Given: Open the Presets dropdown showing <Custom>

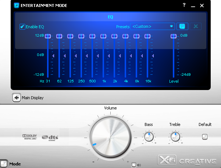Looking at the screenshot, I should (x=153, y=26).
